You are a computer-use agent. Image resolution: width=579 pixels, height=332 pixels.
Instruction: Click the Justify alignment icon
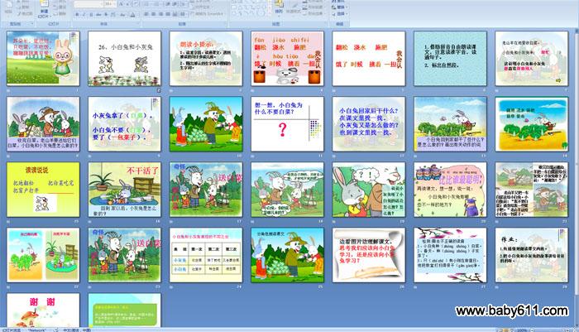(x=168, y=14)
